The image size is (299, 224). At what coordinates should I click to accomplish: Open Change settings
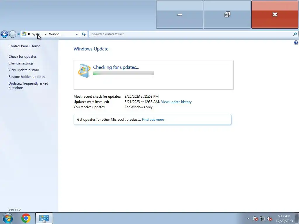tap(21, 63)
